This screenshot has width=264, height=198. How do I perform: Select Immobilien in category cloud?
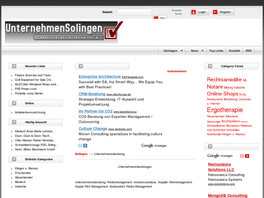tap(233, 130)
